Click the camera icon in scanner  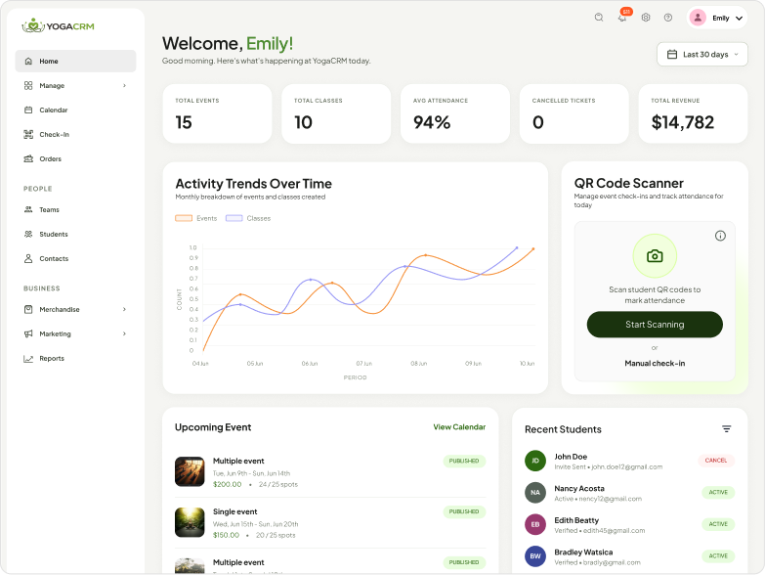(655, 256)
